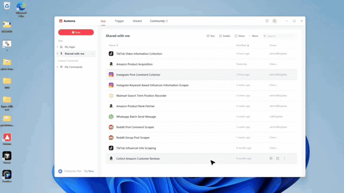Screen dimensions: 344x193
Task: Expand the Shared with me tree arrow
Action: [58, 54]
